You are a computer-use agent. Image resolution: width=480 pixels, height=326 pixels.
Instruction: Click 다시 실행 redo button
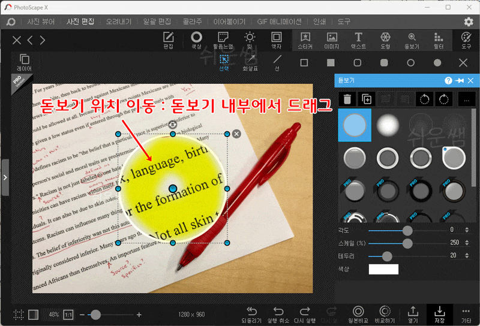coord(305,315)
